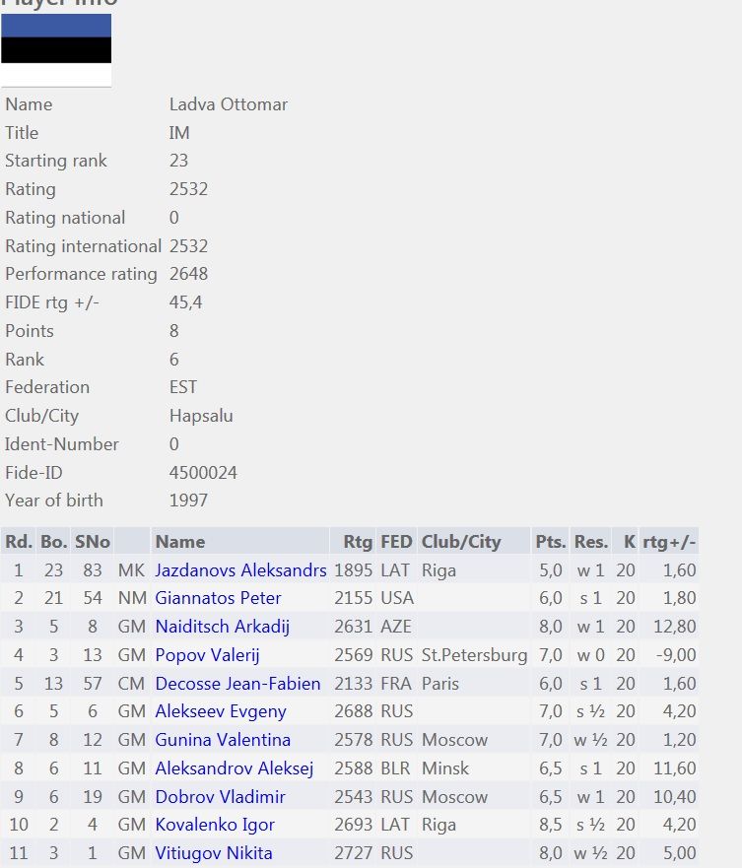The width and height of the screenshot is (742, 868).
Task: Open Alekseev Evgeny player link
Action: 221,711
